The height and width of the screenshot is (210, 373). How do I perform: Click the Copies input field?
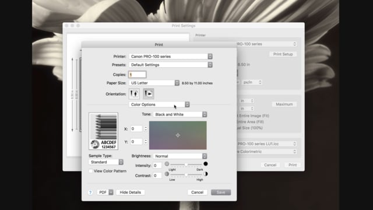(138, 75)
